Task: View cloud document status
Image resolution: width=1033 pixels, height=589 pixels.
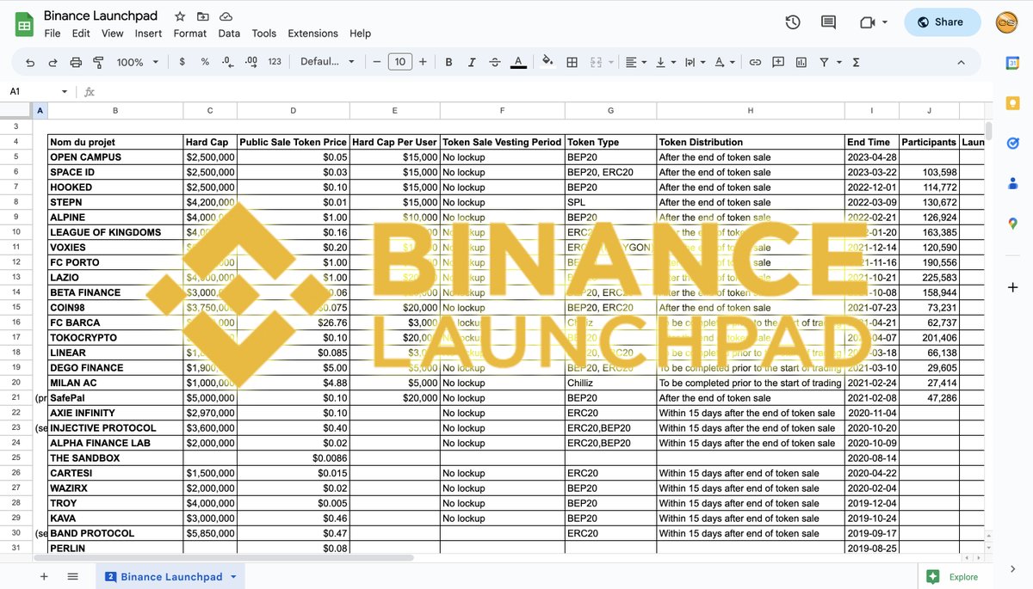Action: click(x=226, y=16)
